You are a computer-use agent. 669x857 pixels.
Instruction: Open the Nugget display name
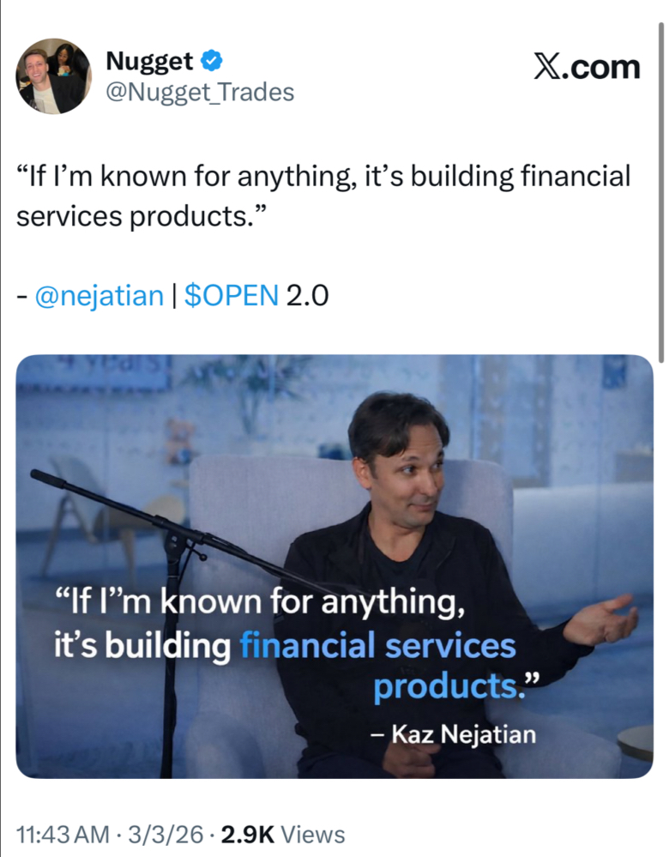149,61
